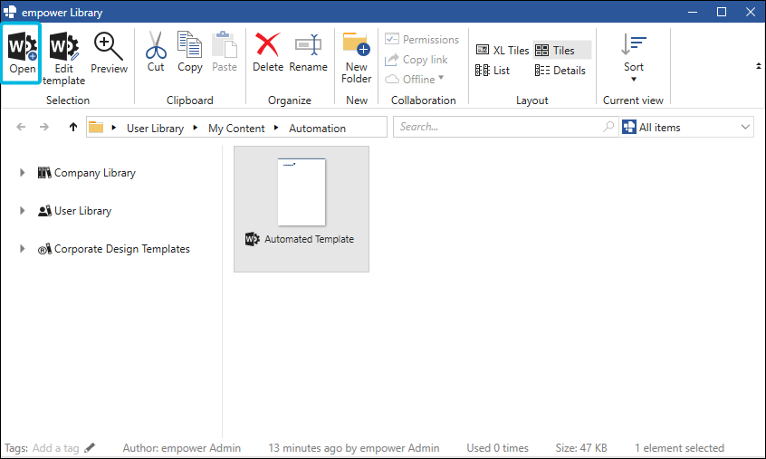Create a New Folder
The height and width of the screenshot is (459, 766).
point(357,58)
